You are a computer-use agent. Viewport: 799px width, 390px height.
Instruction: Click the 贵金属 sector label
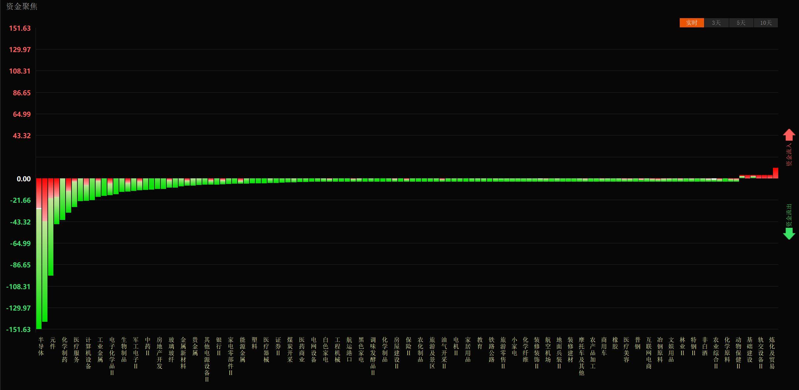point(195,346)
